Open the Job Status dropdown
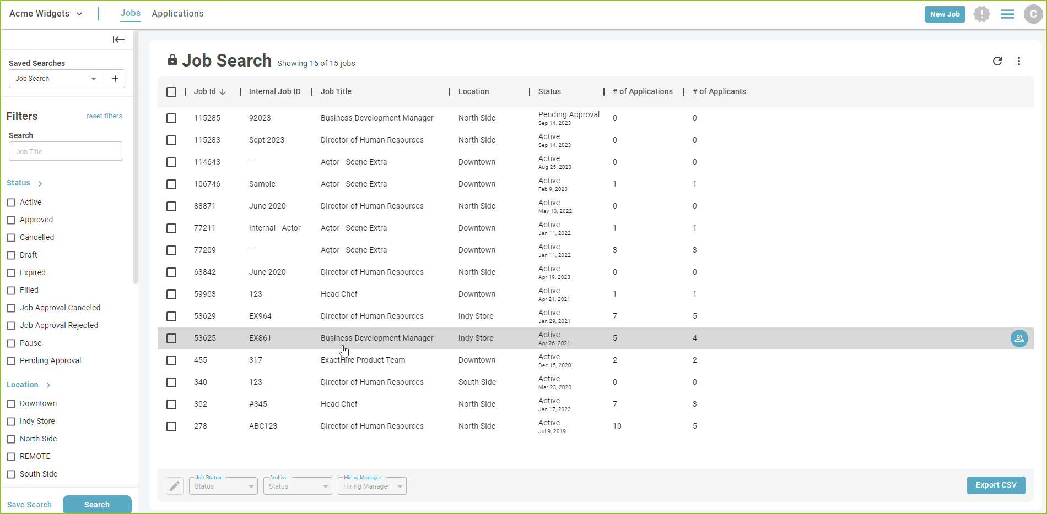 click(x=223, y=486)
